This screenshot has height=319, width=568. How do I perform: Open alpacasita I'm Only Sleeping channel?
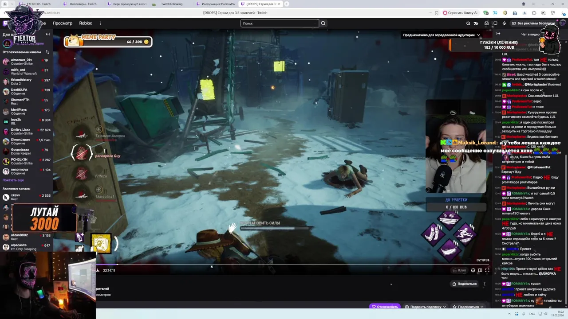[x=27, y=247]
